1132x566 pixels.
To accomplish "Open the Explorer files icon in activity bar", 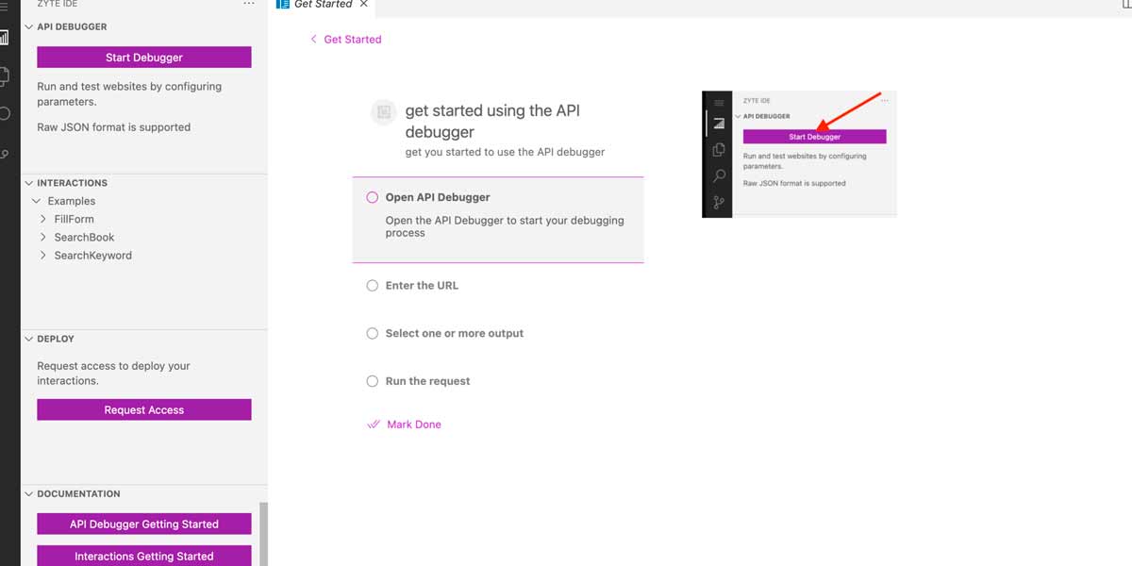I will [x=4, y=75].
